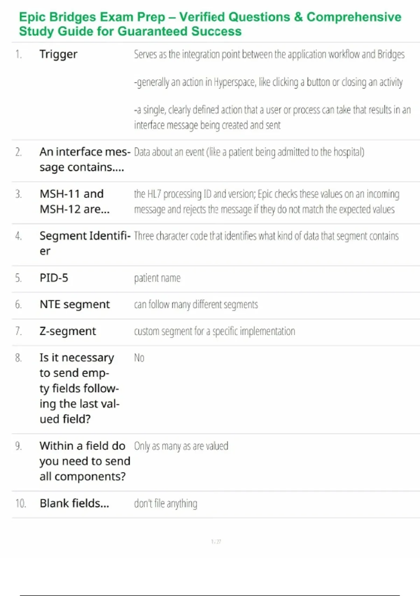
Task: Click the page number indicator at the bottom
Action: click(x=216, y=542)
